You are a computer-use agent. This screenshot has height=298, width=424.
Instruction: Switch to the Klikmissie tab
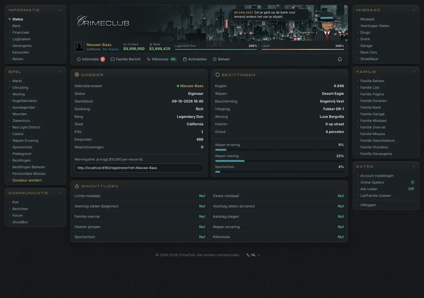coord(161,59)
